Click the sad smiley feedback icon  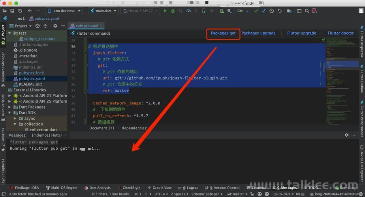267,194
